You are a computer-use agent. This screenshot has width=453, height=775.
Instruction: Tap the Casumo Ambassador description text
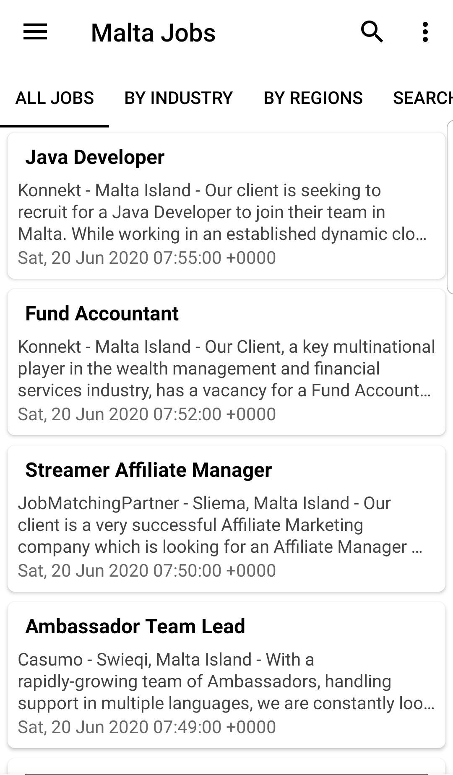coord(222,681)
